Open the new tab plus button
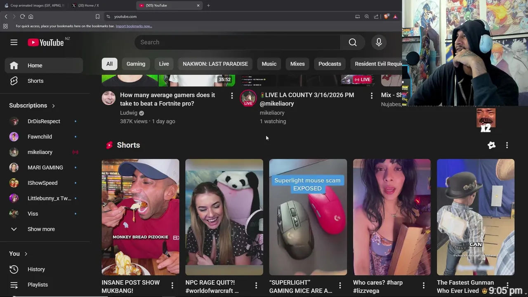 pyautogui.click(x=208, y=5)
